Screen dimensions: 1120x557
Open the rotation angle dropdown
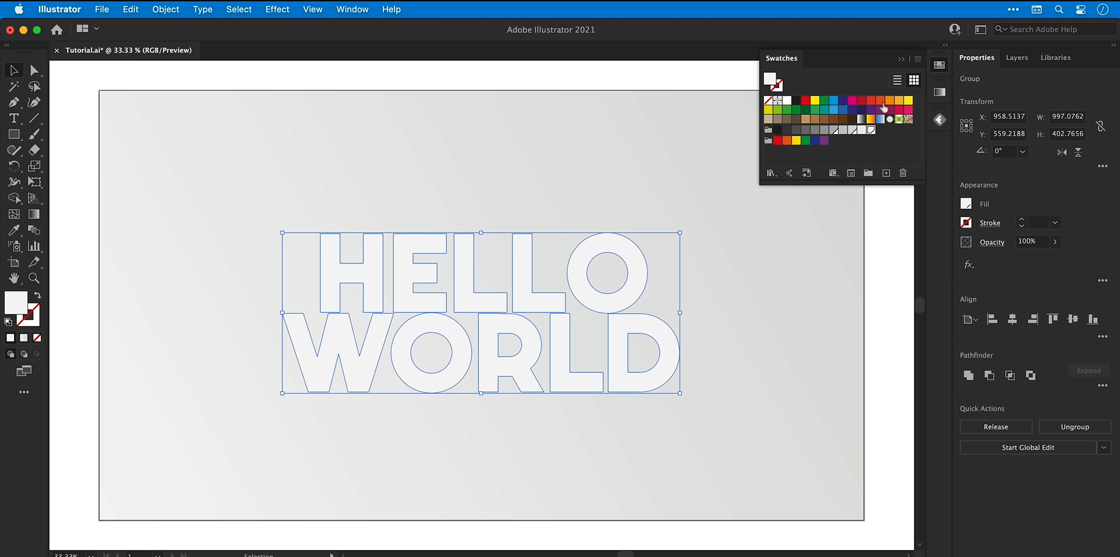click(1023, 152)
